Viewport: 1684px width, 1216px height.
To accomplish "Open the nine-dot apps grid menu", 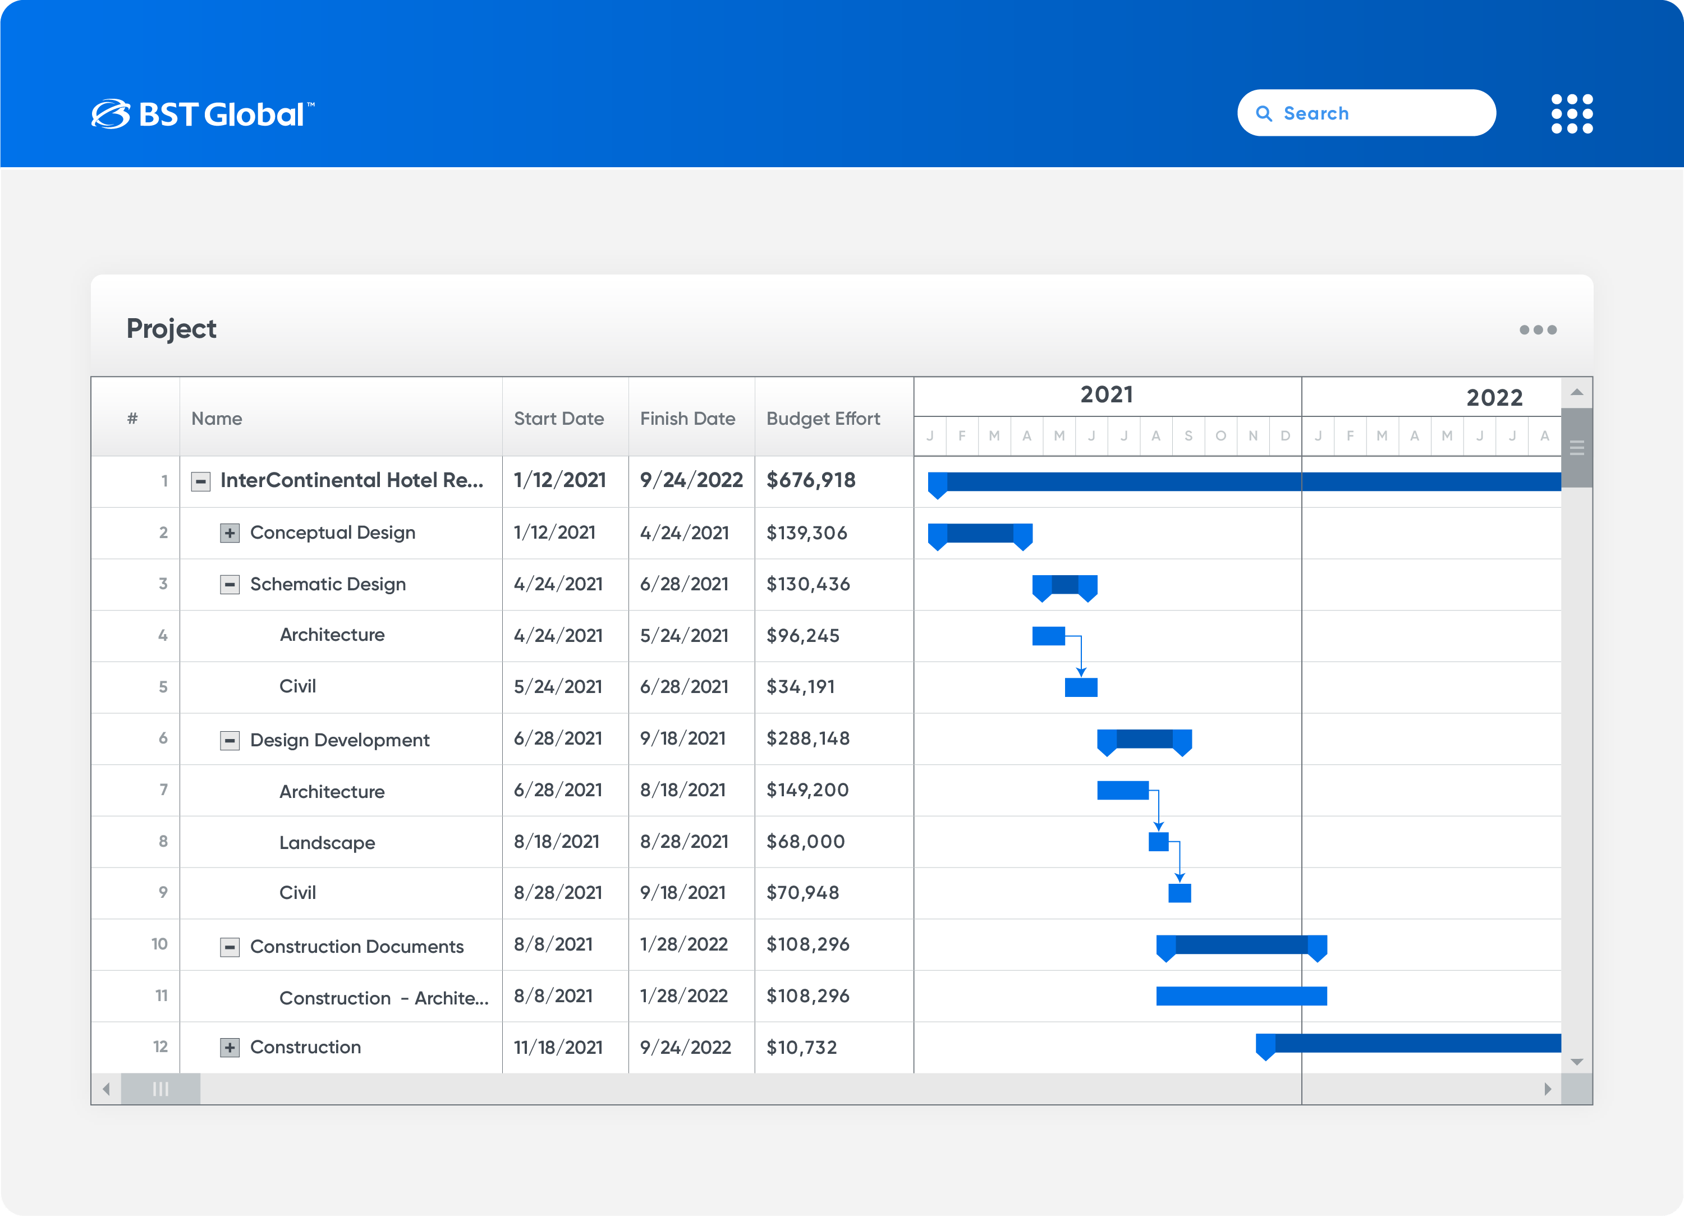I will point(1572,113).
